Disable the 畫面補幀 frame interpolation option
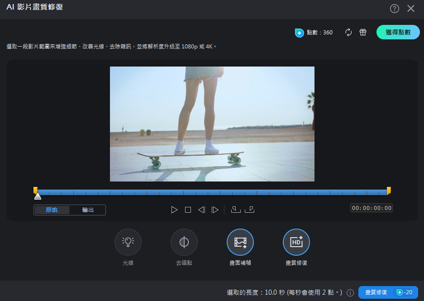 (240, 242)
